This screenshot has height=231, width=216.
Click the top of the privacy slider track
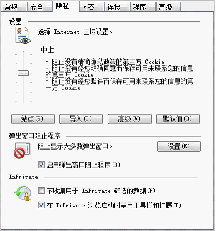click(x=23, y=53)
